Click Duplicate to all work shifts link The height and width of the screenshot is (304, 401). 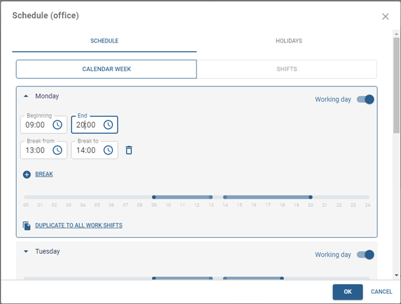(78, 226)
